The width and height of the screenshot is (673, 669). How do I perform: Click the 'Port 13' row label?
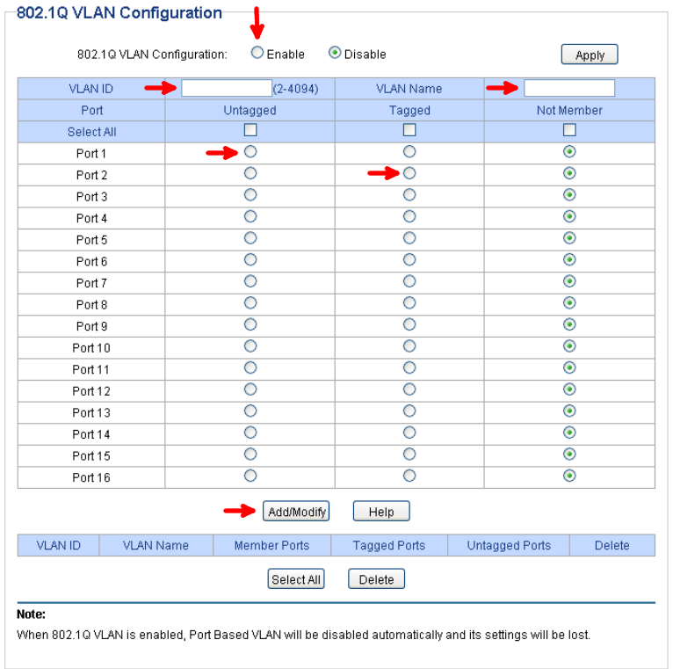click(91, 412)
